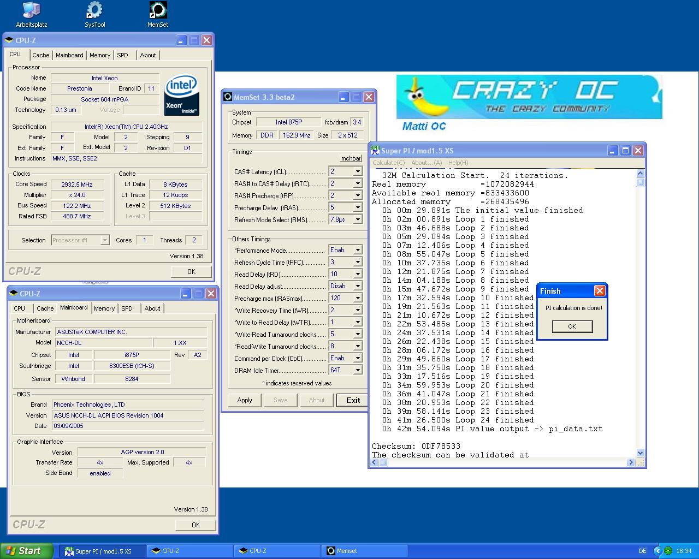Minimize the MemSet window

pyautogui.click(x=343, y=97)
